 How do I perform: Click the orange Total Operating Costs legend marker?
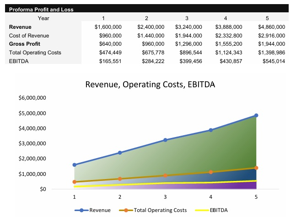pyautogui.click(x=126, y=210)
